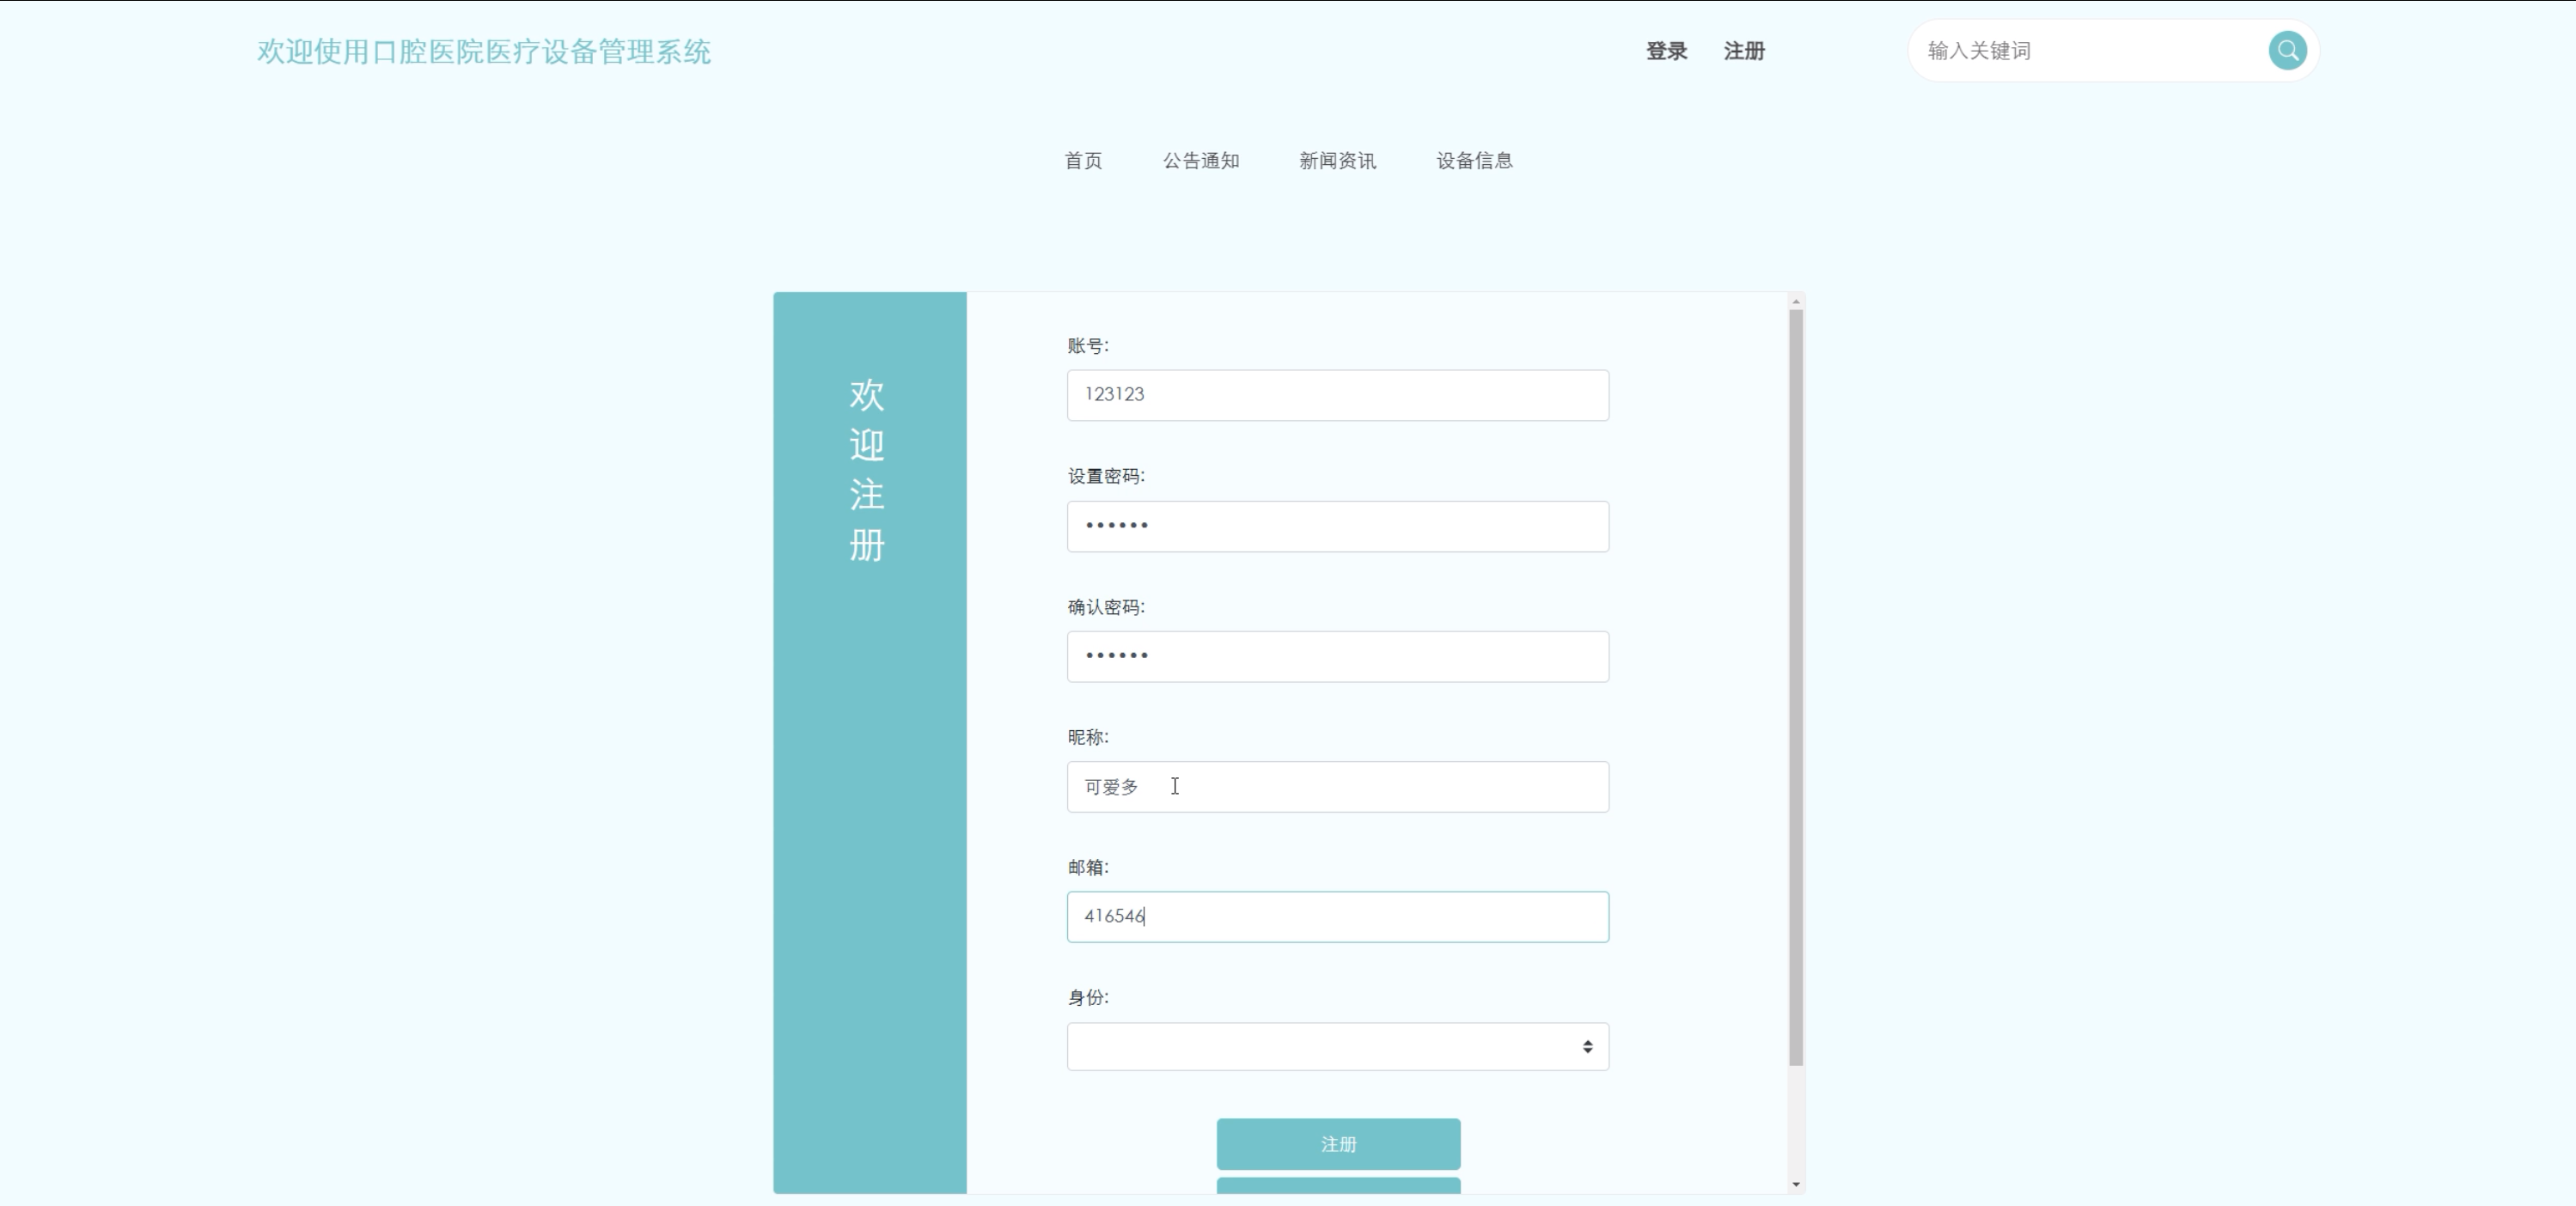Open 公告通知 navigation item
The width and height of the screenshot is (2576, 1206).
pyautogui.click(x=1201, y=161)
